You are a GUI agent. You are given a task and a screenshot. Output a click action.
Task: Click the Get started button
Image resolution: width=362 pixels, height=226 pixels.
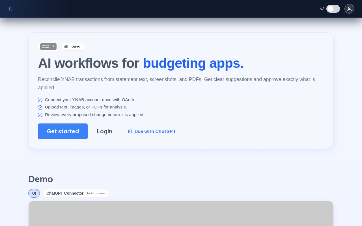tap(63, 131)
